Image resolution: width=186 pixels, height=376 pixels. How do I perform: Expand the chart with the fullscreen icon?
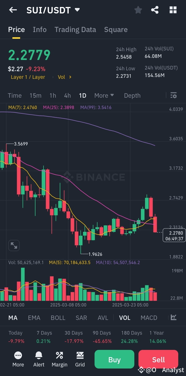14,245
